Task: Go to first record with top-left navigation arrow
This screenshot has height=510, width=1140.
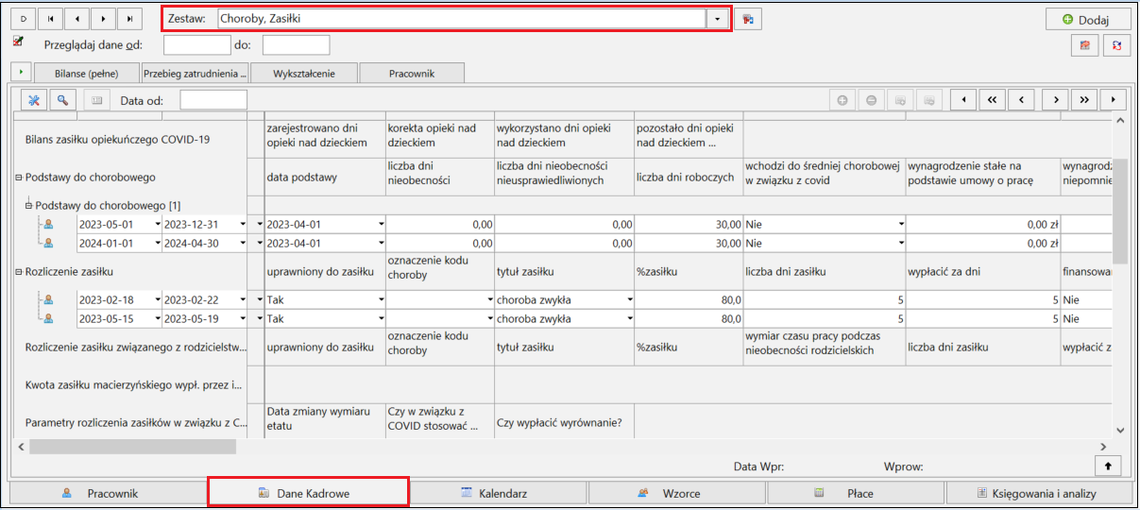Action: pyautogui.click(x=50, y=18)
